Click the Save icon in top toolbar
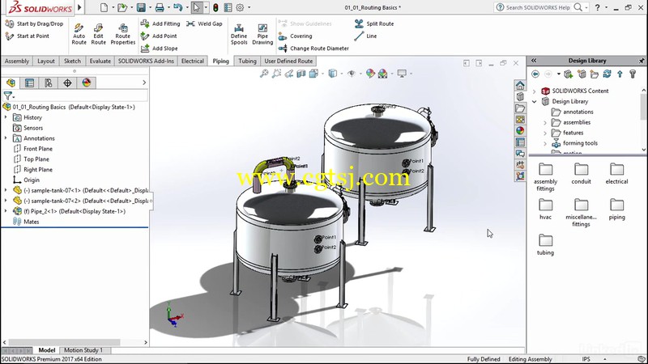This screenshot has width=648, height=364. (141, 7)
